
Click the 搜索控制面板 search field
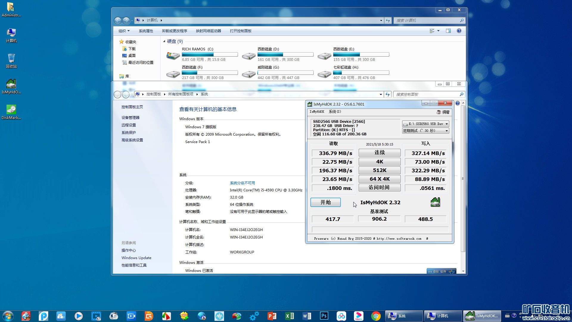(429, 94)
